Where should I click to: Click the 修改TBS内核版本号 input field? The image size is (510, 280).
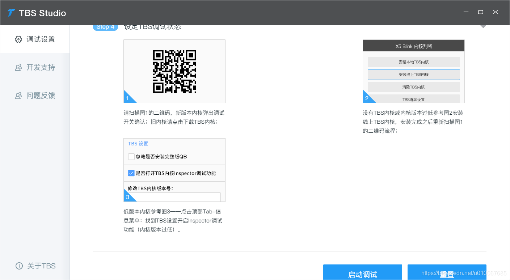[x=174, y=197]
